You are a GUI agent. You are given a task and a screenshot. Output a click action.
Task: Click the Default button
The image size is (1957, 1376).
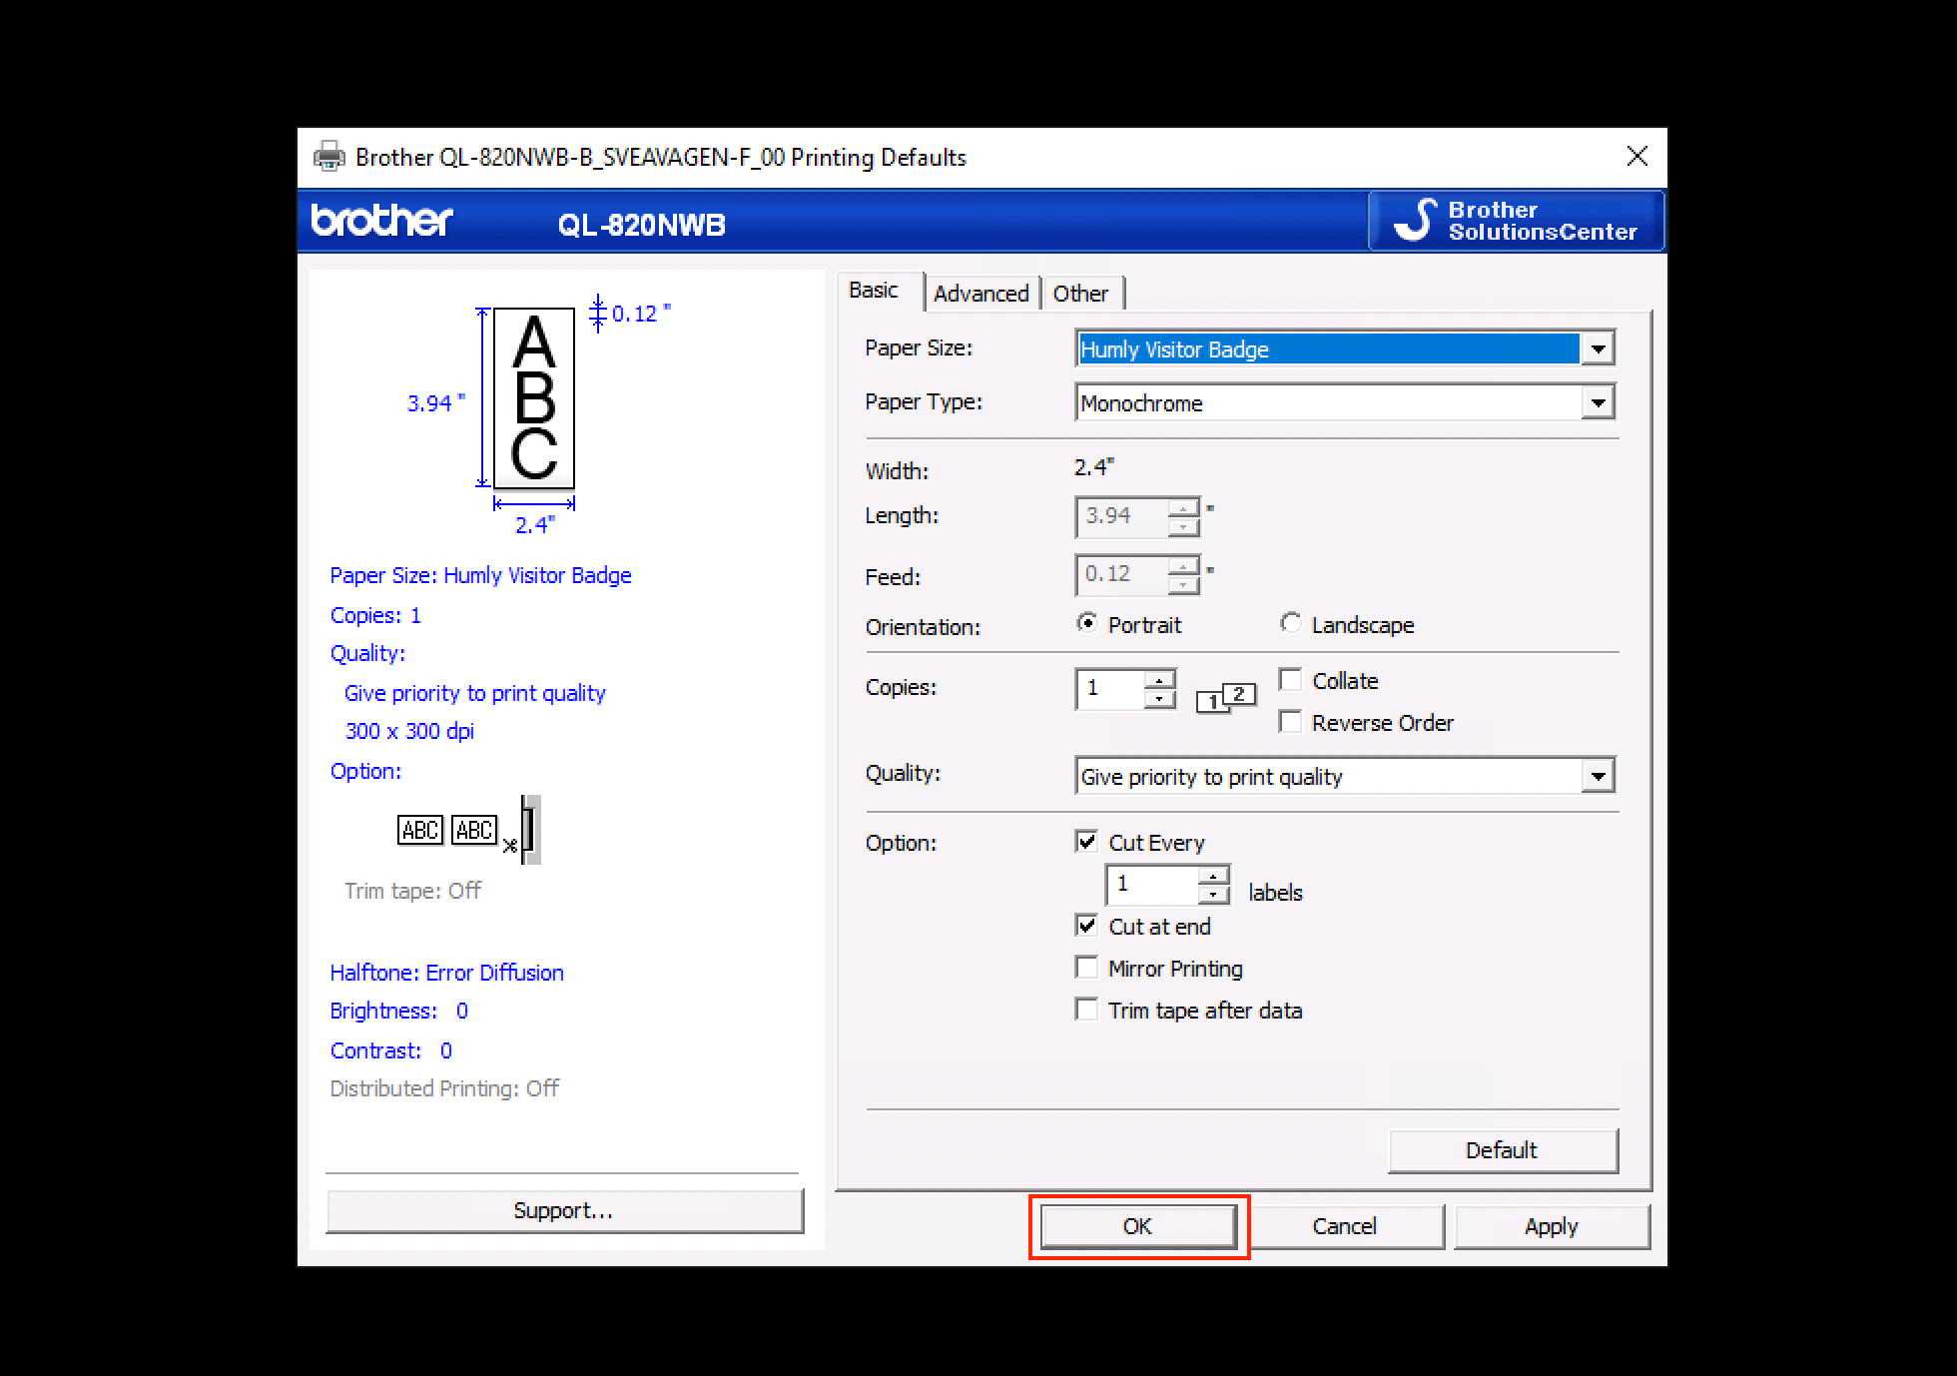[1502, 1150]
